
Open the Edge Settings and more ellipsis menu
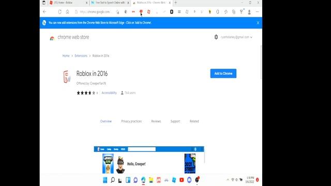[257, 12]
